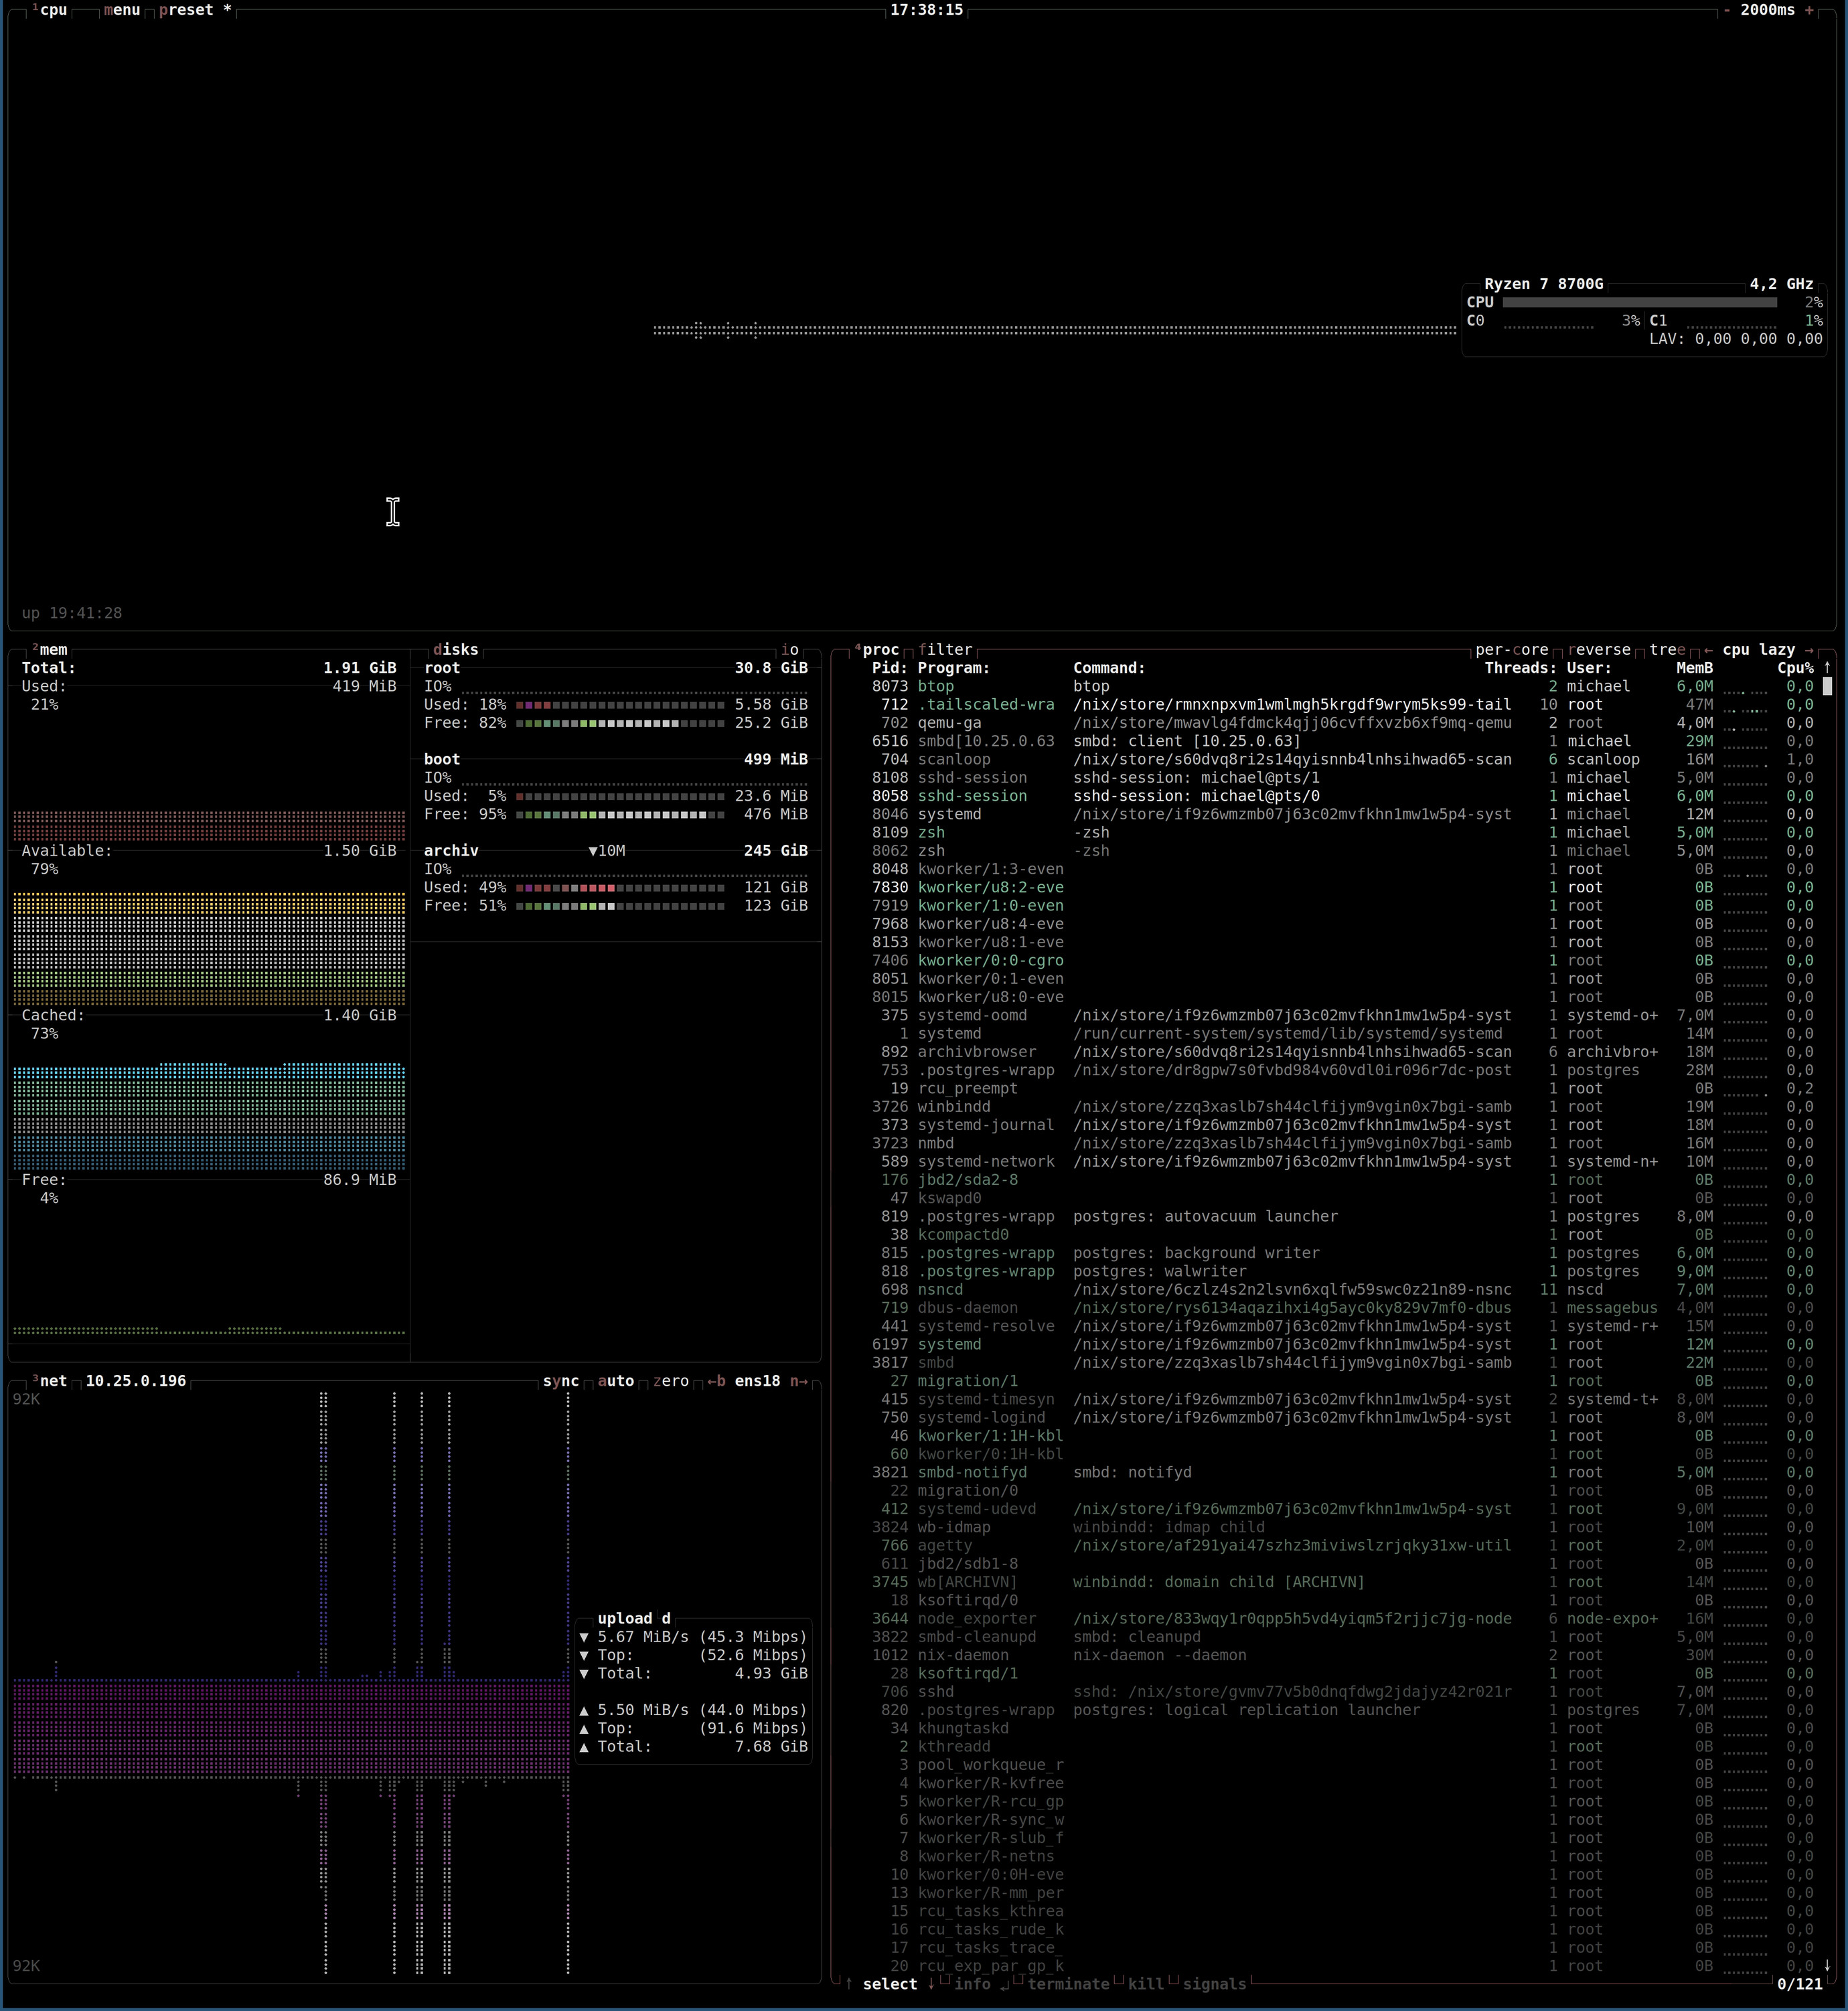Increase update interval with plus after 2000ms
The height and width of the screenshot is (2011, 1848).
[x=1809, y=10]
